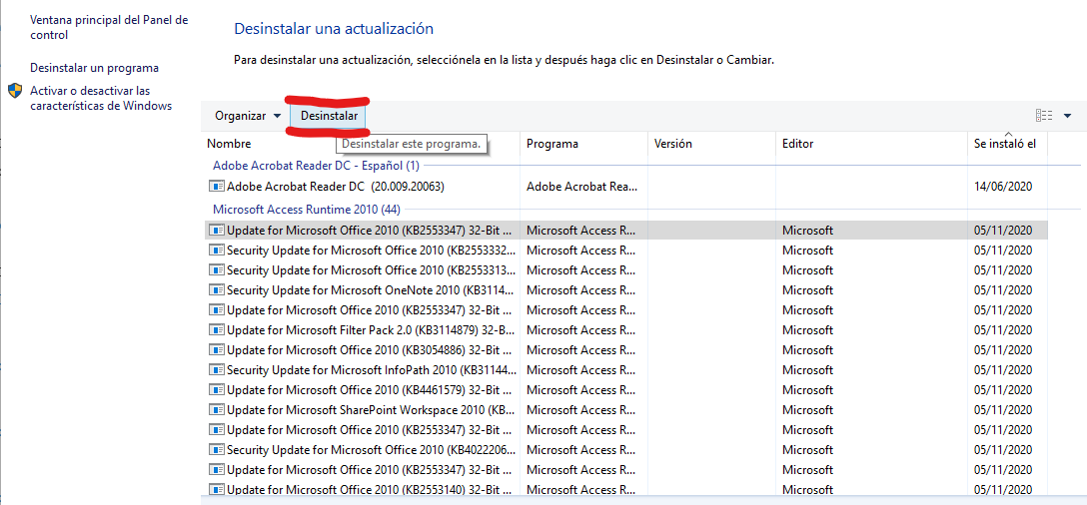Click the Windows features shield icon
Image resolution: width=1087 pixels, height=505 pixels.
pos(15,92)
